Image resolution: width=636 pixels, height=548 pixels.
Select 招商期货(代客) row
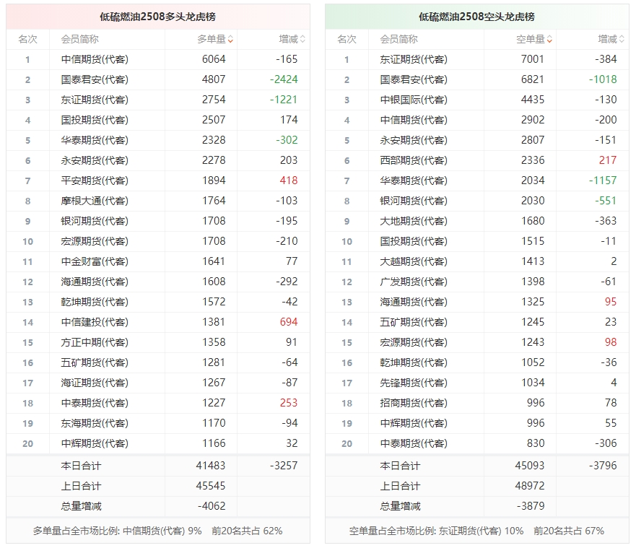(x=477, y=403)
